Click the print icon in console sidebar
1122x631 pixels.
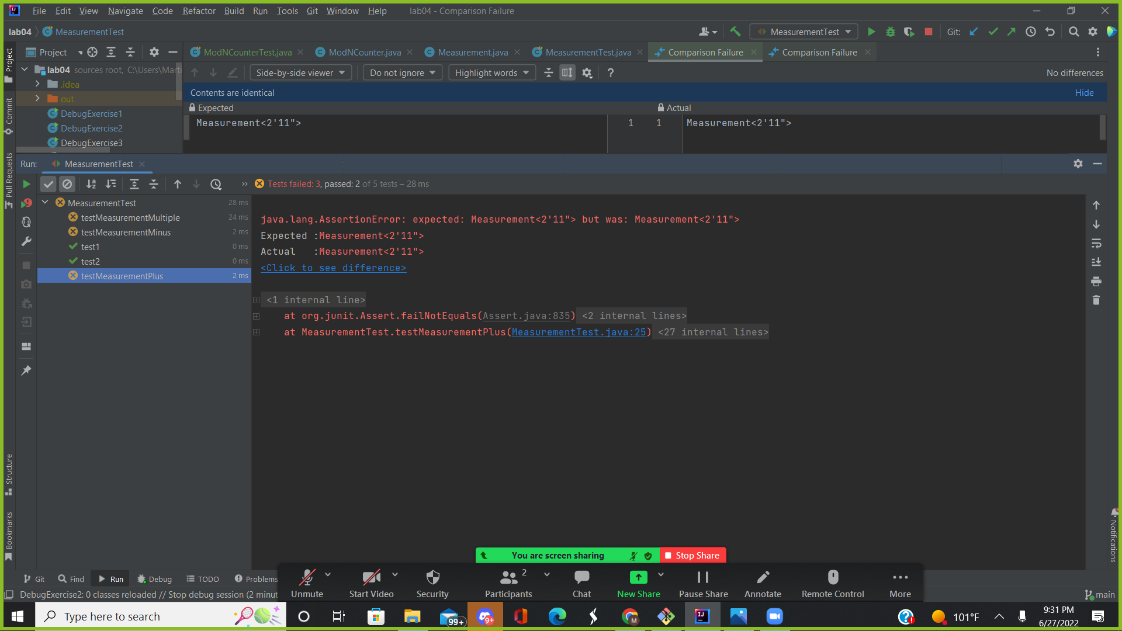(1096, 282)
